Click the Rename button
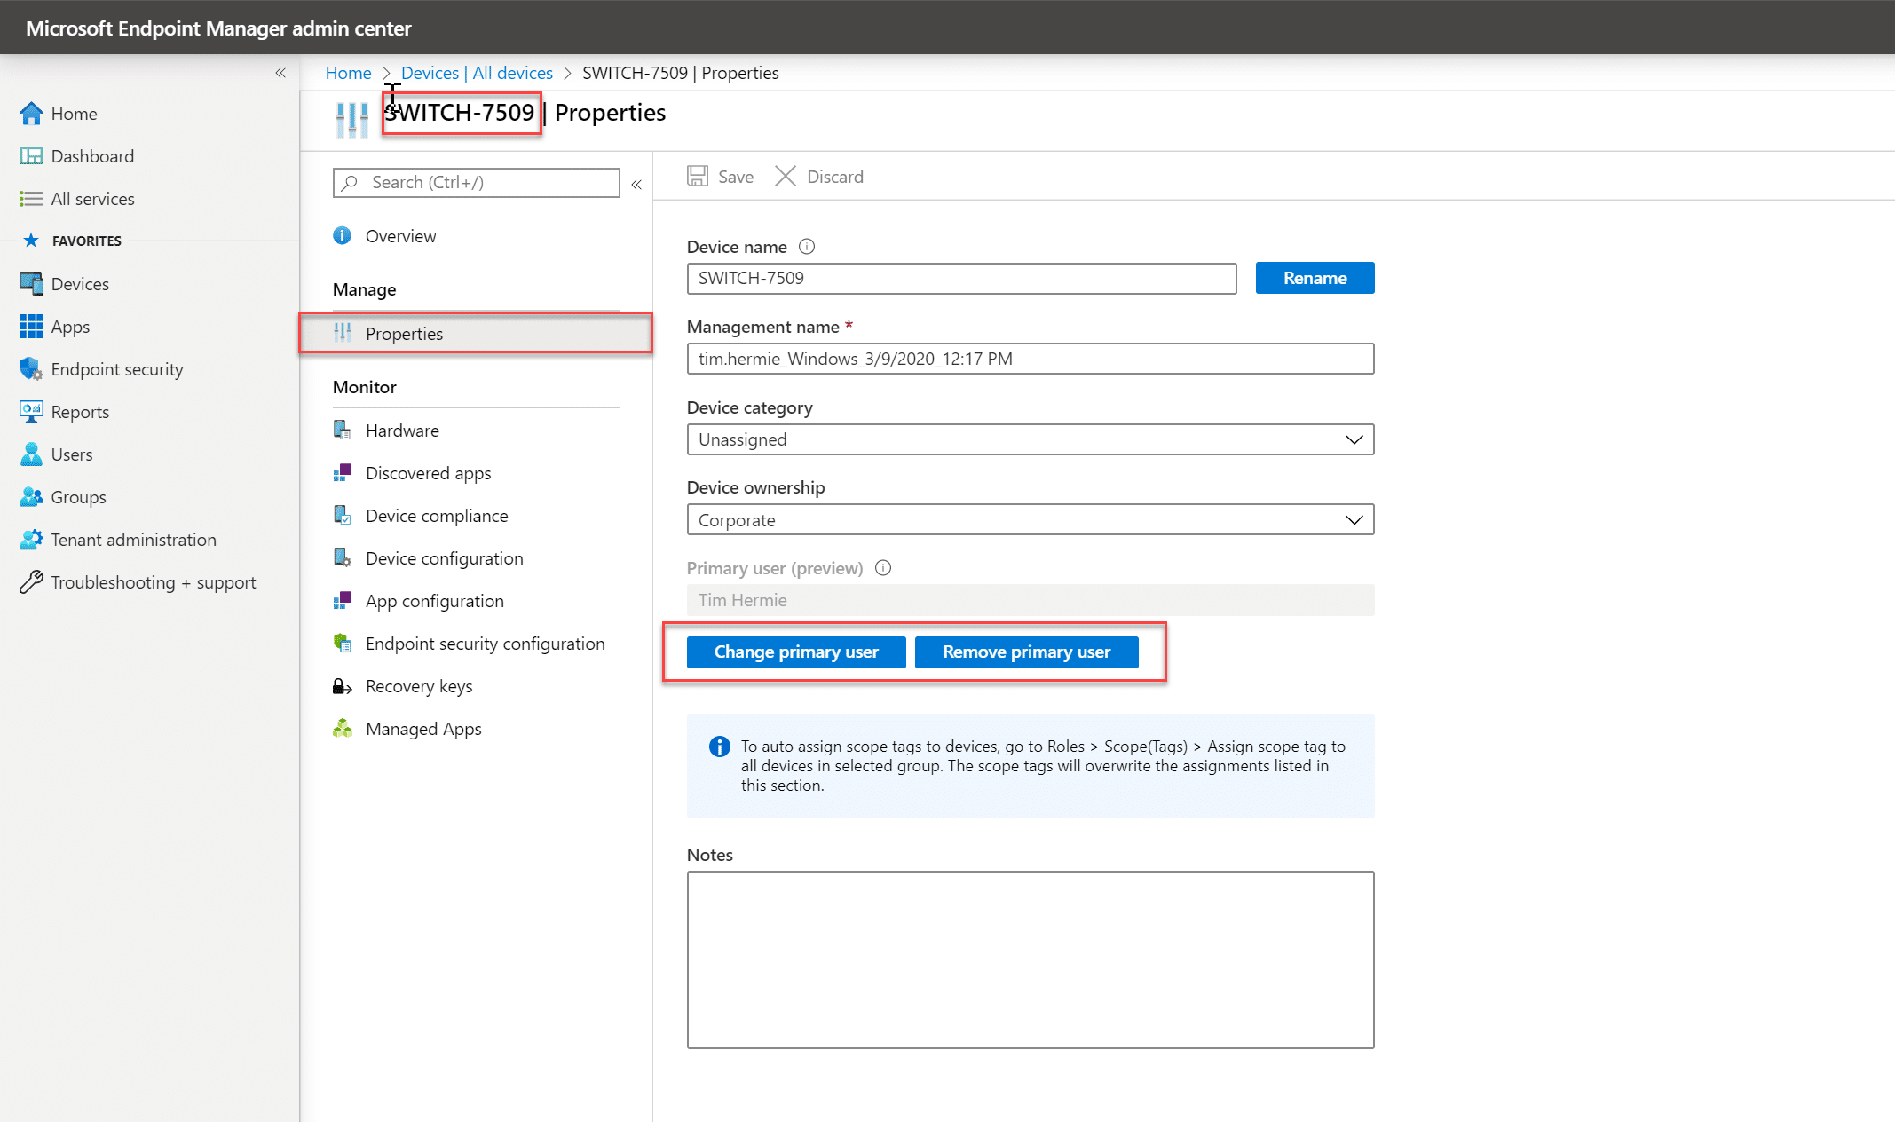Image resolution: width=1895 pixels, height=1122 pixels. point(1315,278)
